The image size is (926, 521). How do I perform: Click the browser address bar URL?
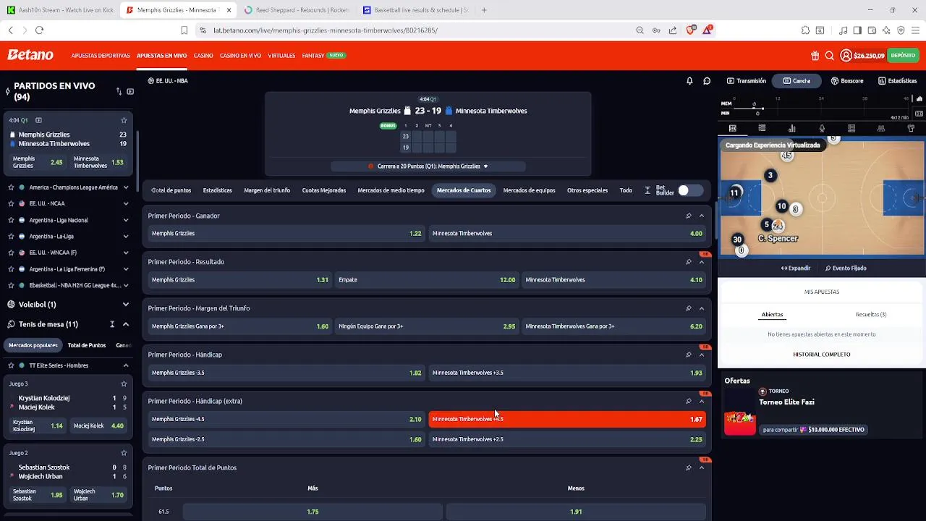tap(326, 30)
